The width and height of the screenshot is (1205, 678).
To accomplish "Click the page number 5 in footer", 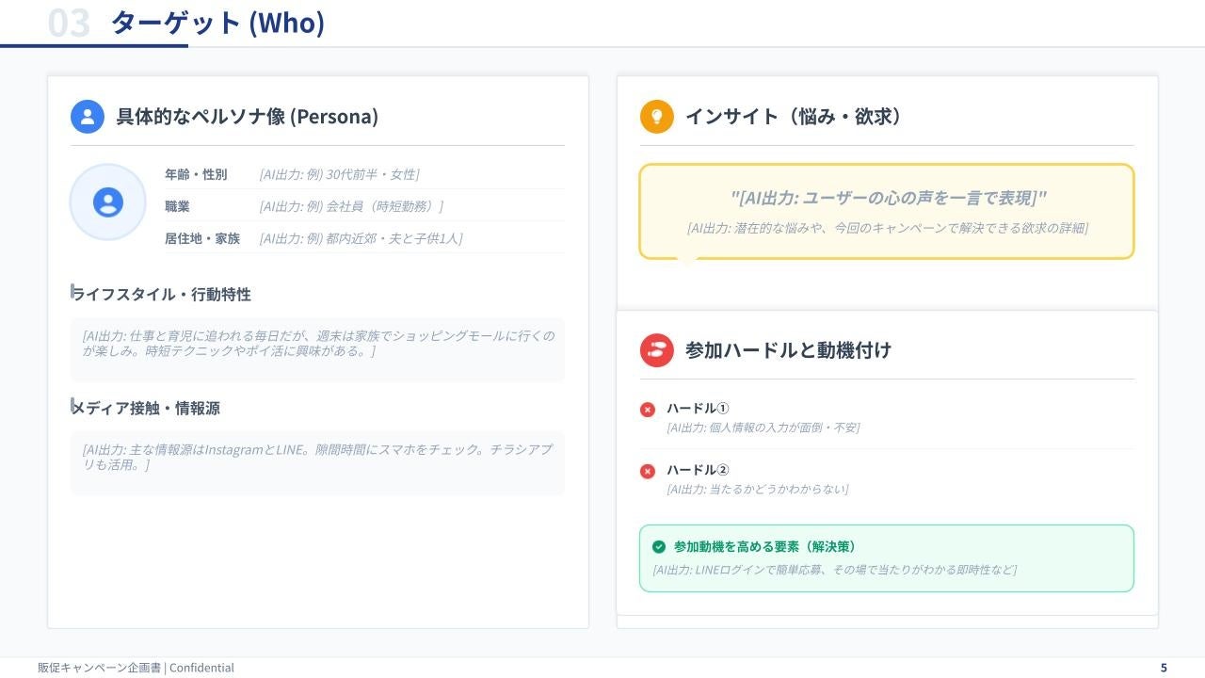I will (x=1164, y=668).
